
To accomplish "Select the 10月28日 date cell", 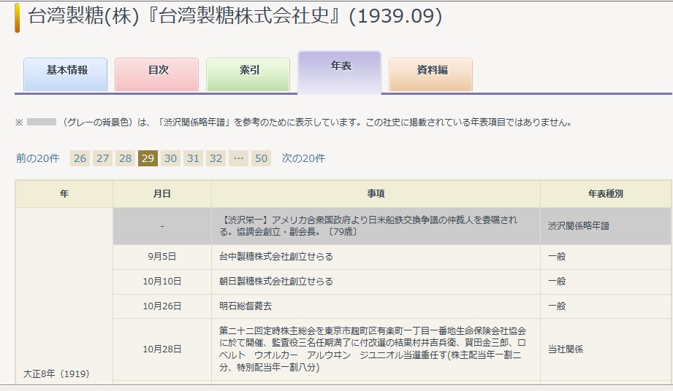I will coord(162,349).
